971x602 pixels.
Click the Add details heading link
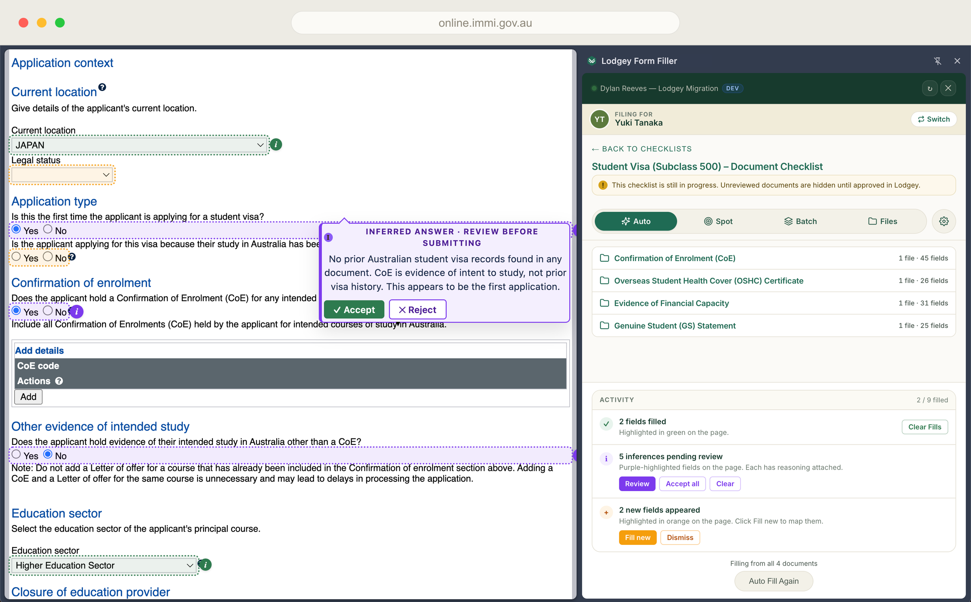tap(40, 351)
